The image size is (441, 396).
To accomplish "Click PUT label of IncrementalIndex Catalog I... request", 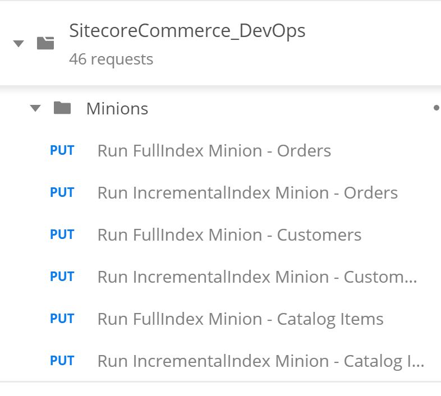I will 62,361.
